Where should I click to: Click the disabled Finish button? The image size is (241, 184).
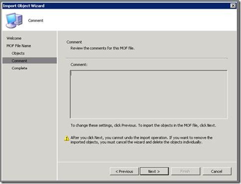(x=185, y=171)
